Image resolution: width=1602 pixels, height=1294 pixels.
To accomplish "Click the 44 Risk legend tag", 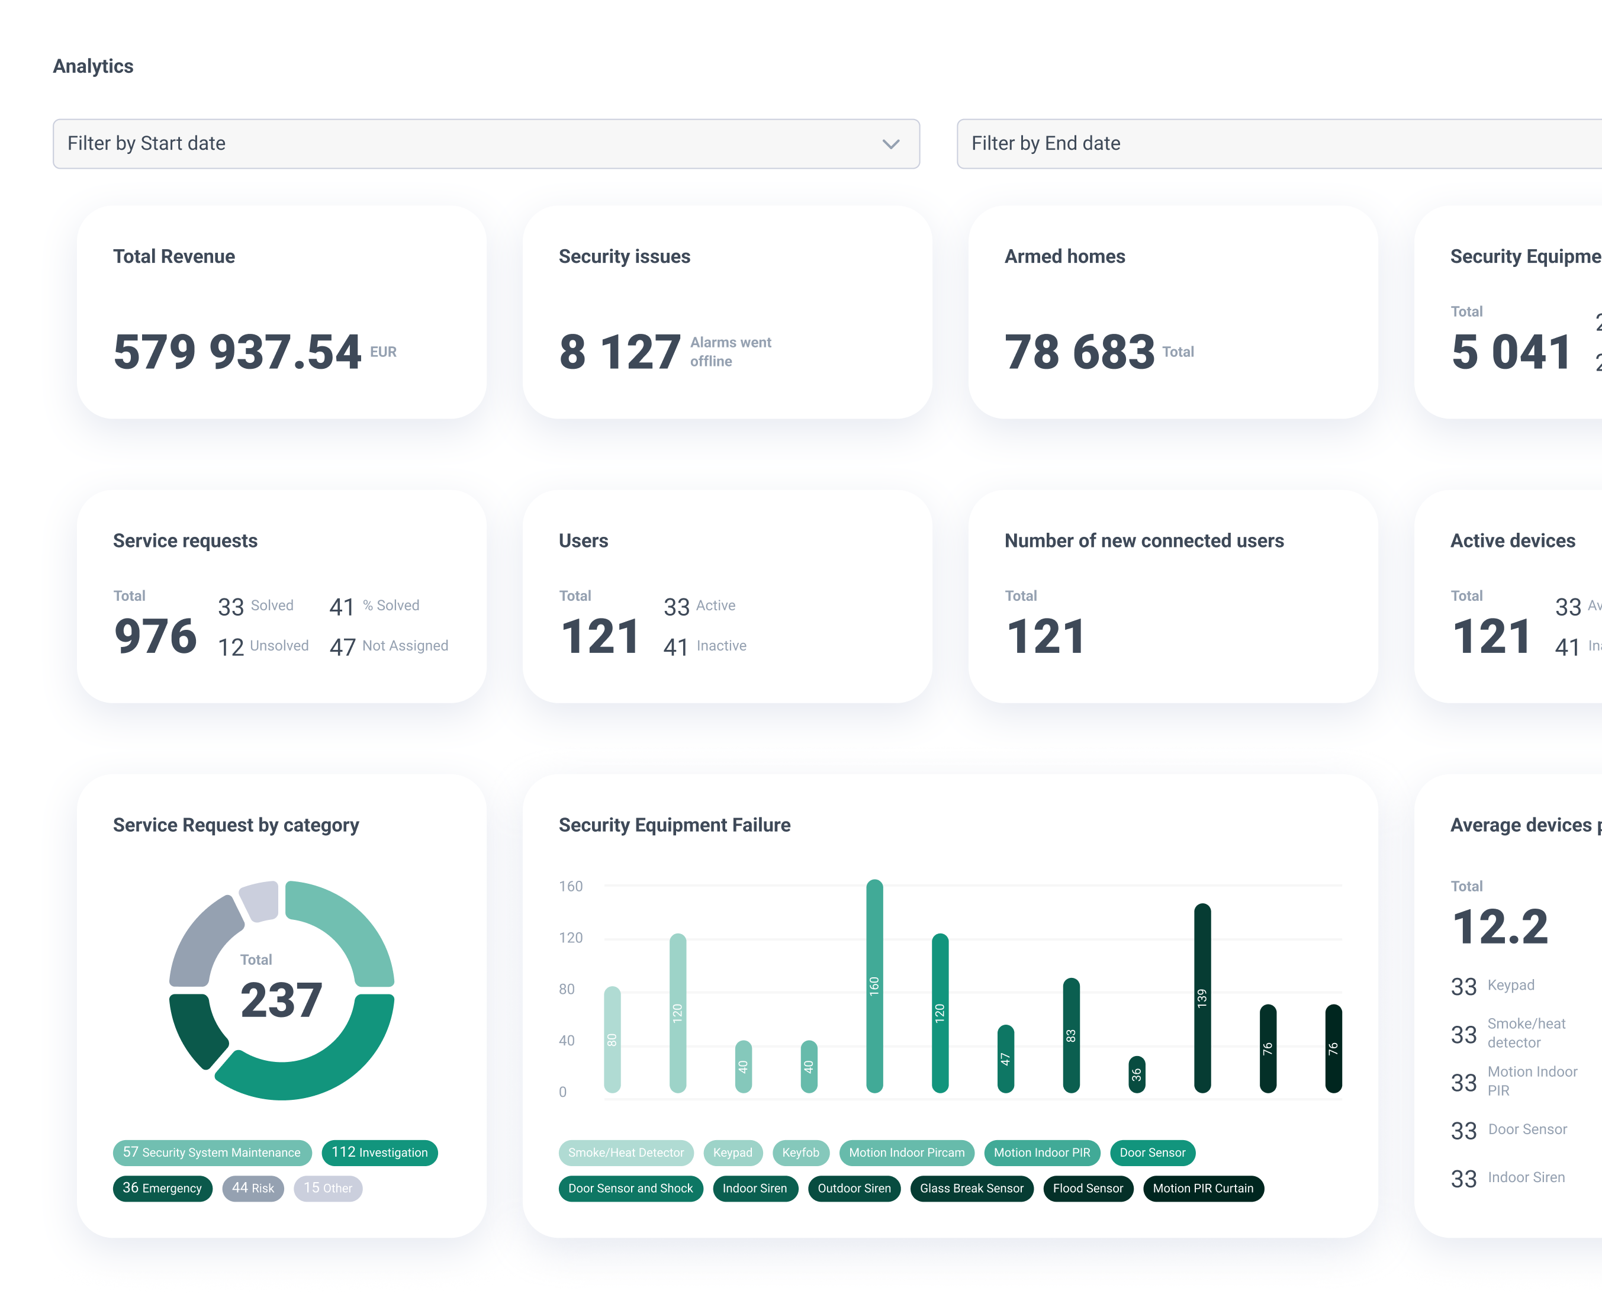I will [253, 1188].
